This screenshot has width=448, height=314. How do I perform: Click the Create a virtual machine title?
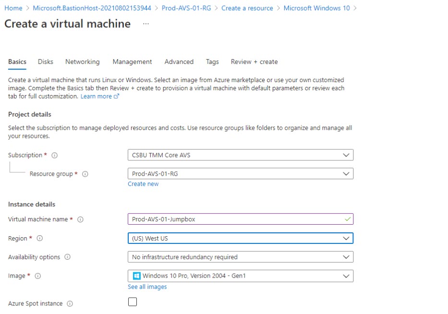(x=67, y=24)
